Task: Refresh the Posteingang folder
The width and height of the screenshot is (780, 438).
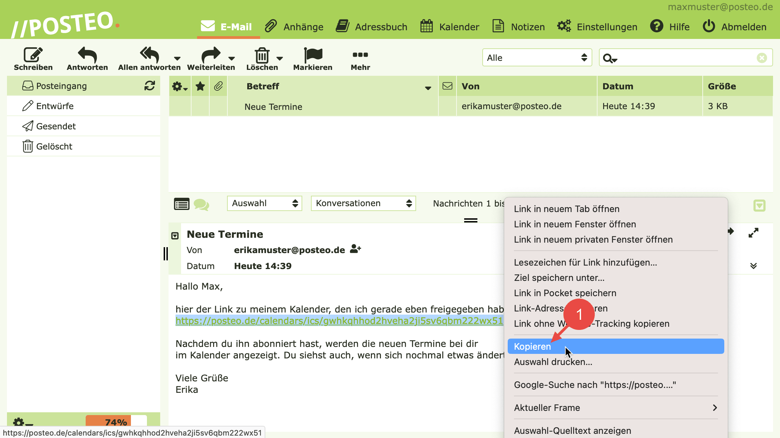Action: [x=150, y=86]
